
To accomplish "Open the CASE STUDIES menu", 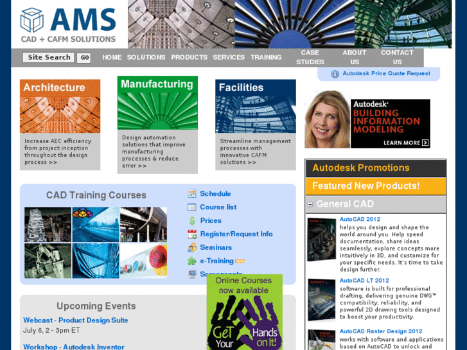I will (x=310, y=57).
